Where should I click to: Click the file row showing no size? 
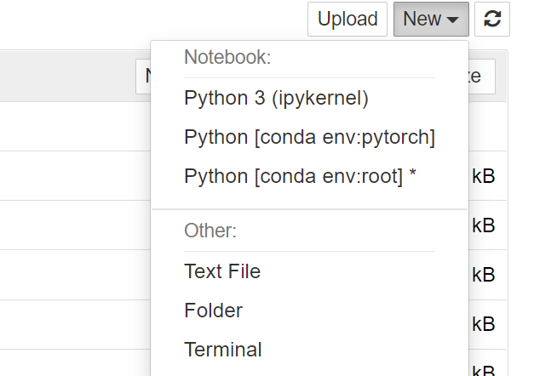coord(75,126)
